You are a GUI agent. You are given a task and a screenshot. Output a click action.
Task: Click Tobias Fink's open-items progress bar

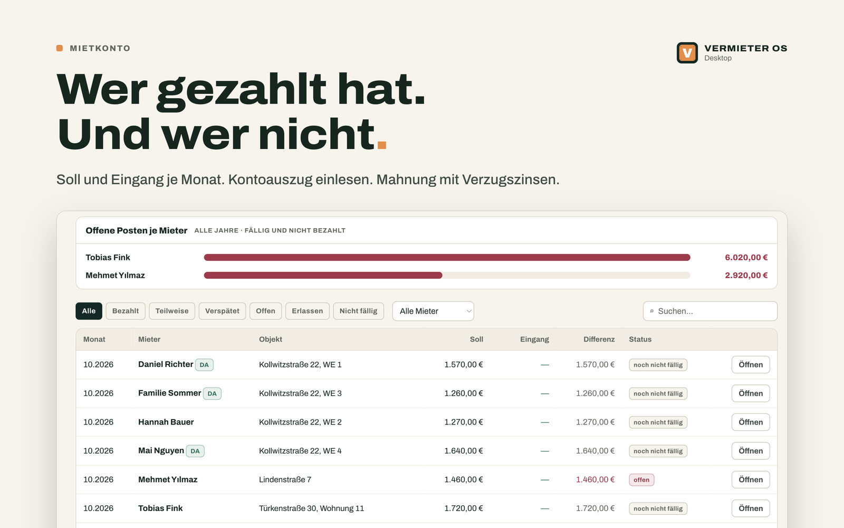click(447, 258)
